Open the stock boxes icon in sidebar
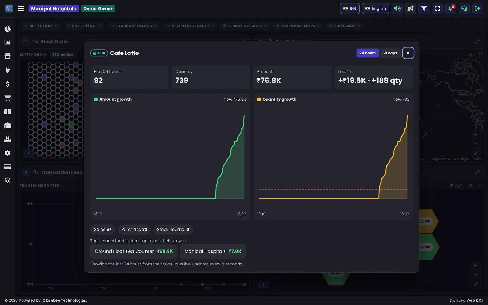This screenshot has width=488, height=305. (8, 139)
